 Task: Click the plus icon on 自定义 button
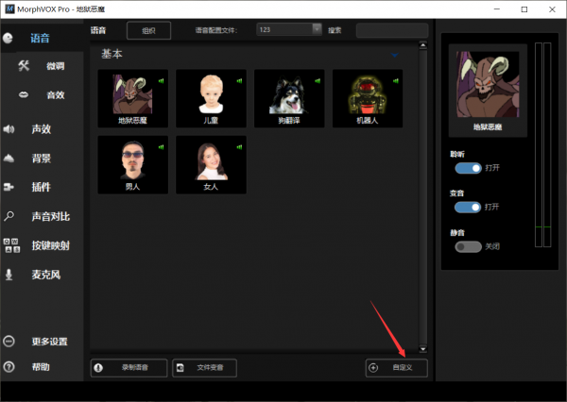373,368
